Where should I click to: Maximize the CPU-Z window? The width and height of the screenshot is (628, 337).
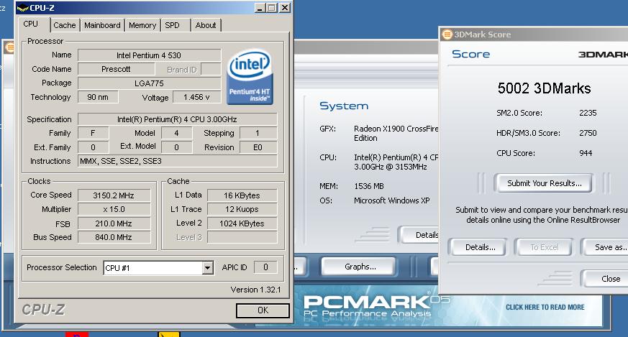click(x=272, y=8)
